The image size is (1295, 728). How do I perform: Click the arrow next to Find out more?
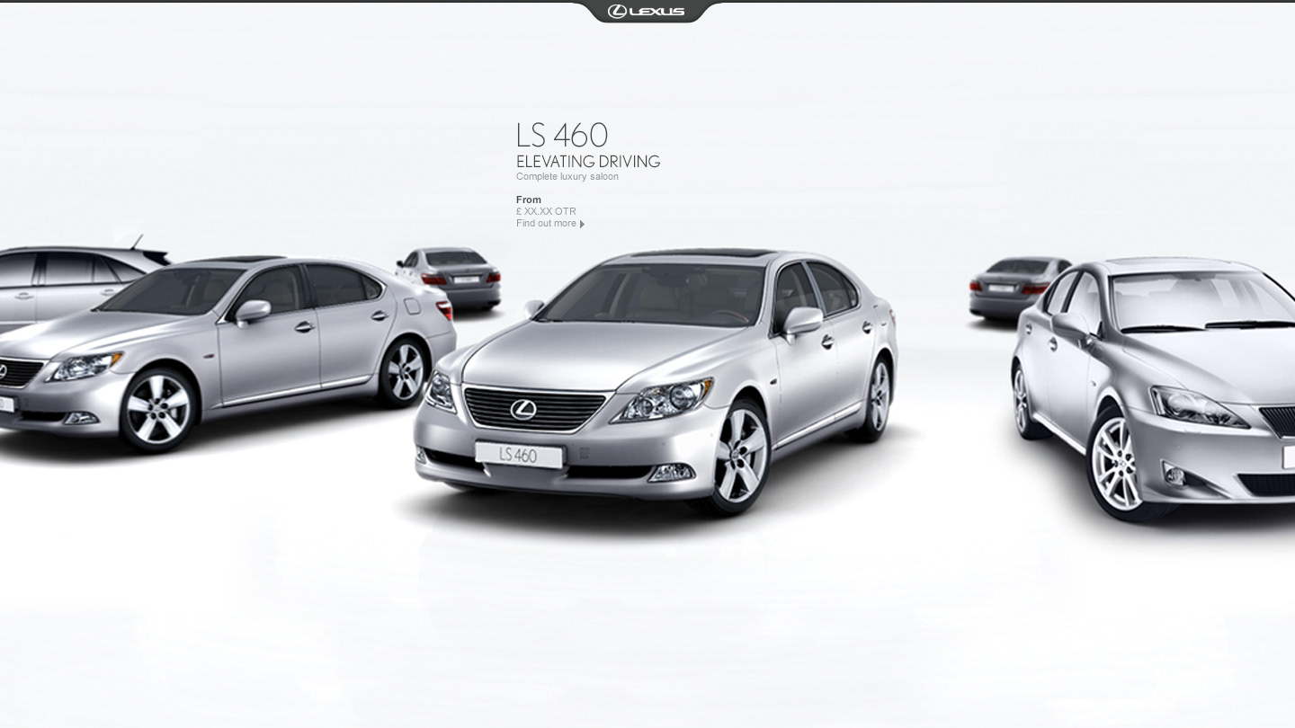pyautogui.click(x=583, y=224)
